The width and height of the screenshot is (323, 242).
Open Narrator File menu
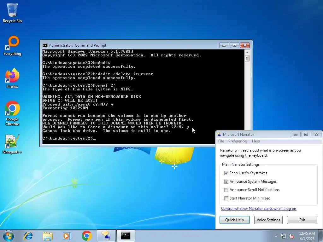click(x=221, y=141)
